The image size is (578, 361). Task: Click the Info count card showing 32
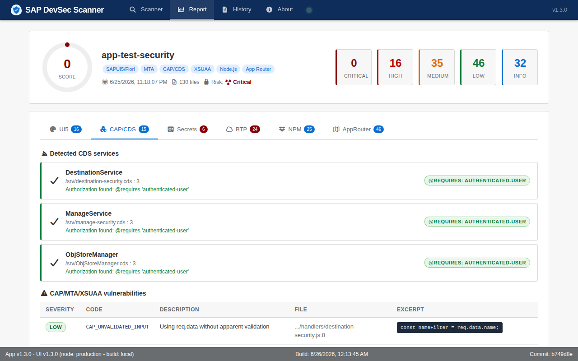click(520, 67)
